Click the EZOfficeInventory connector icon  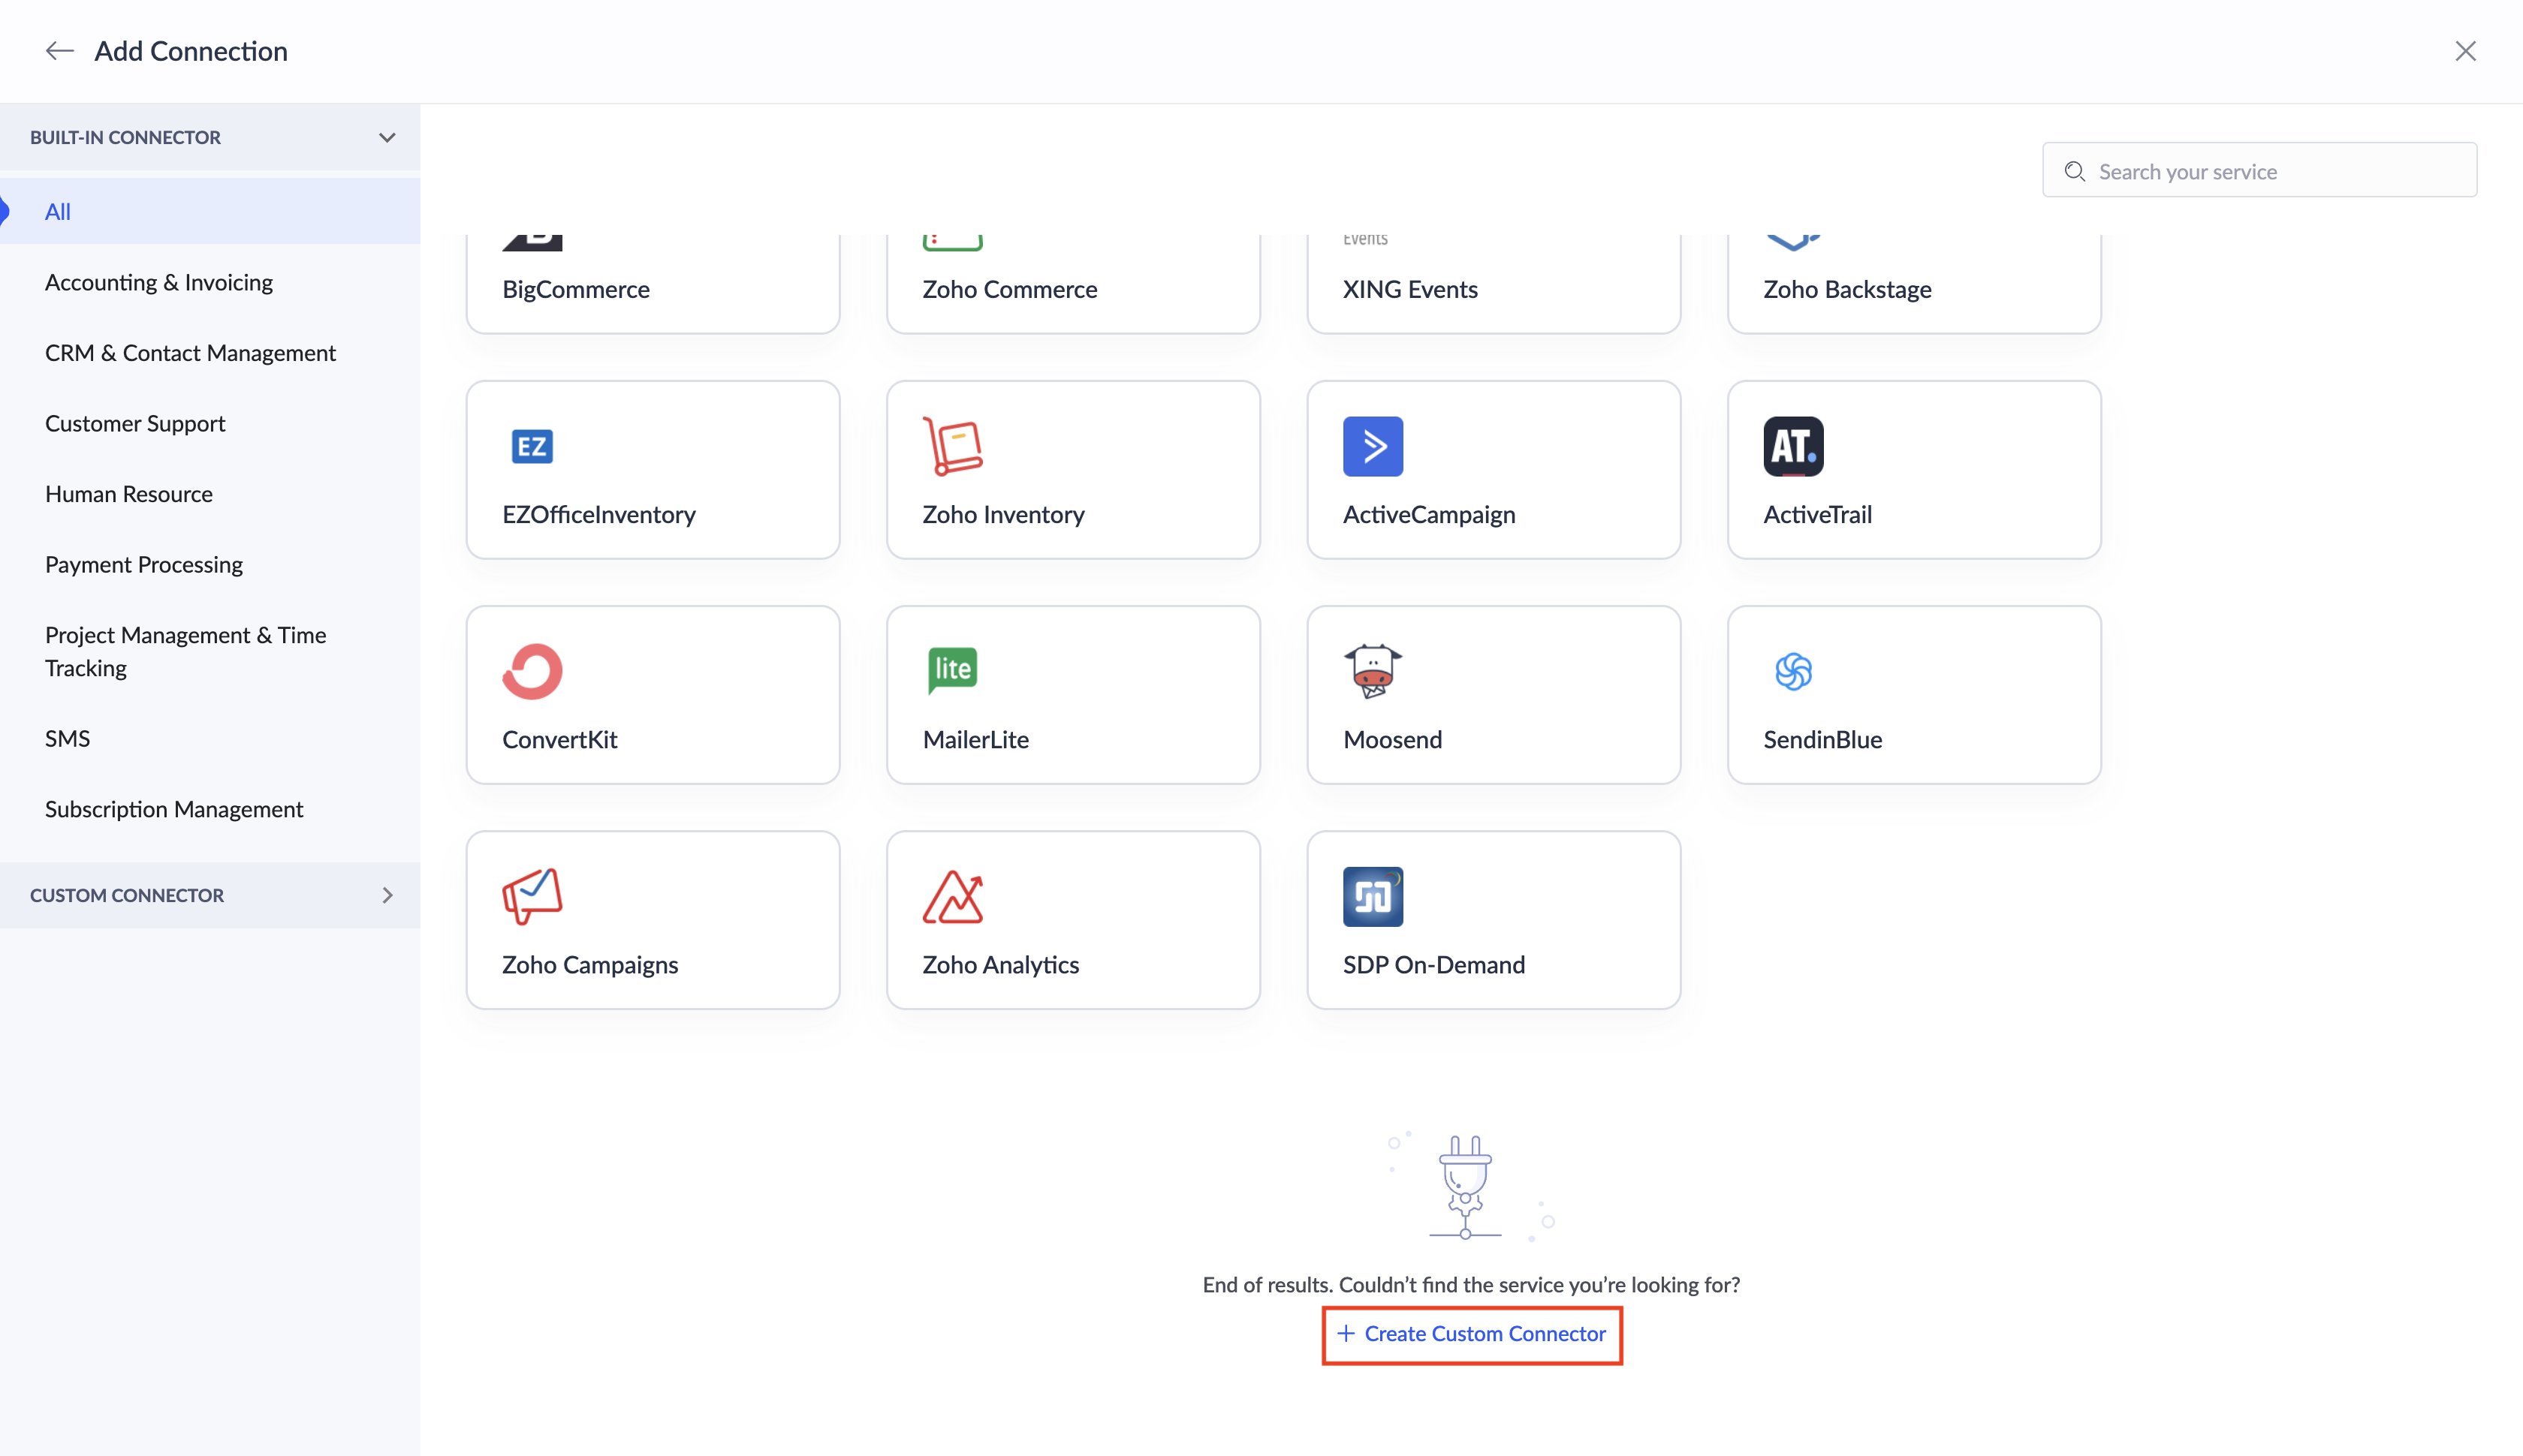click(x=532, y=446)
